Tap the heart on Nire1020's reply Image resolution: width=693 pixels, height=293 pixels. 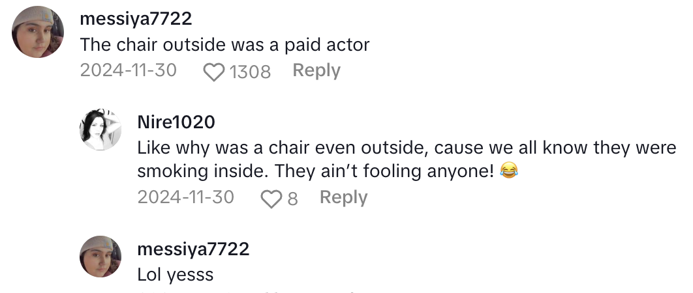click(270, 199)
